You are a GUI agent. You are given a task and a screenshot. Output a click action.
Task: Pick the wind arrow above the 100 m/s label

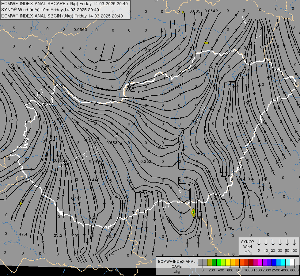[x=294, y=243]
